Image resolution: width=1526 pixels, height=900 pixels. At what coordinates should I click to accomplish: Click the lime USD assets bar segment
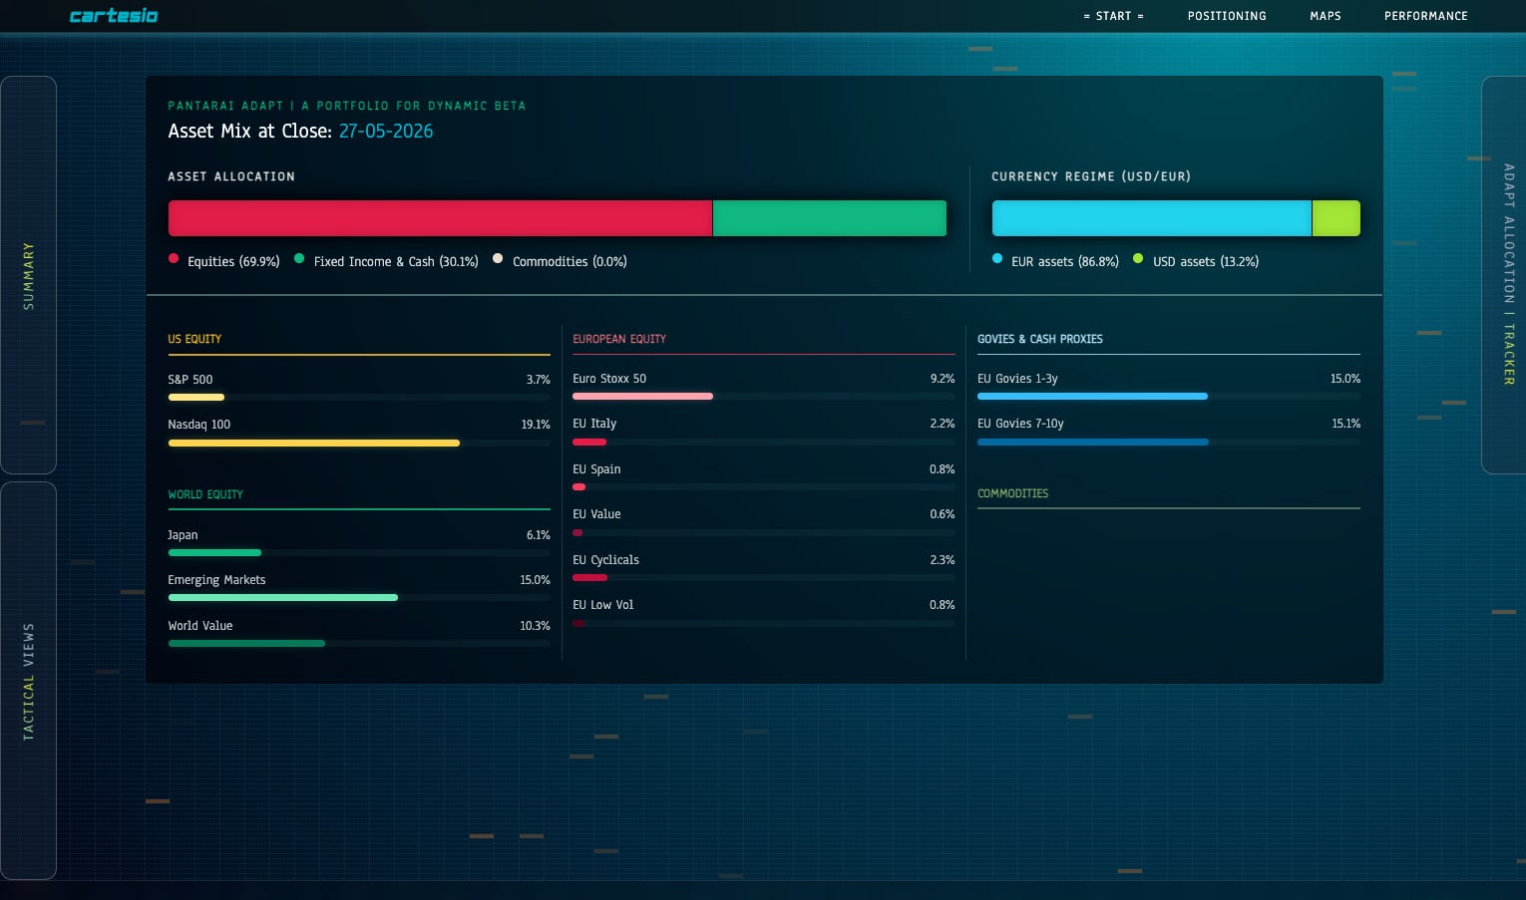(1336, 218)
